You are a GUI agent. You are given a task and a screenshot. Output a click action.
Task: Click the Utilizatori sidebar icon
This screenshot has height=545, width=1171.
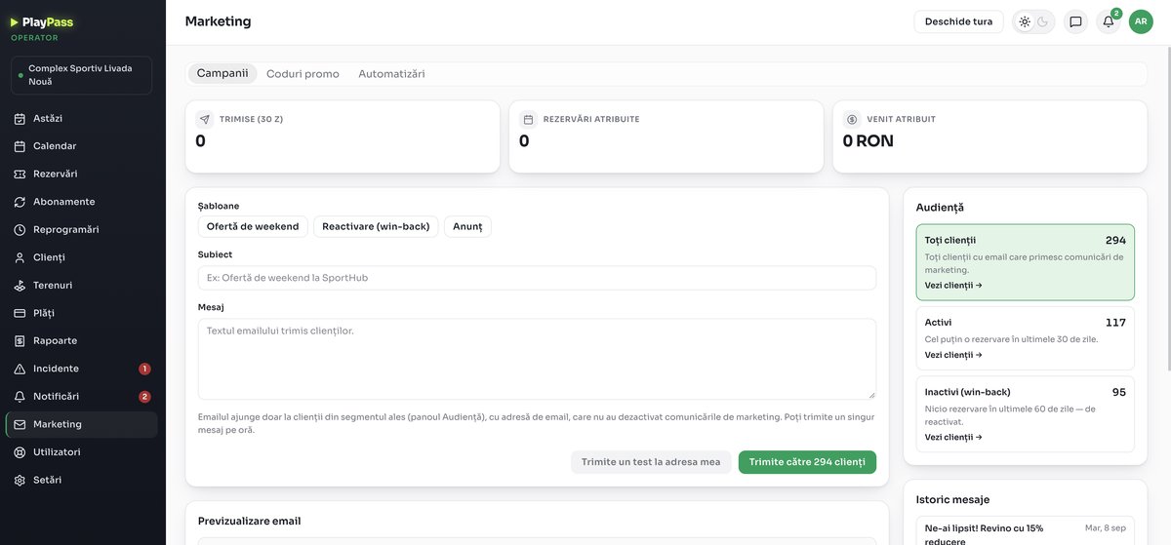(x=20, y=452)
